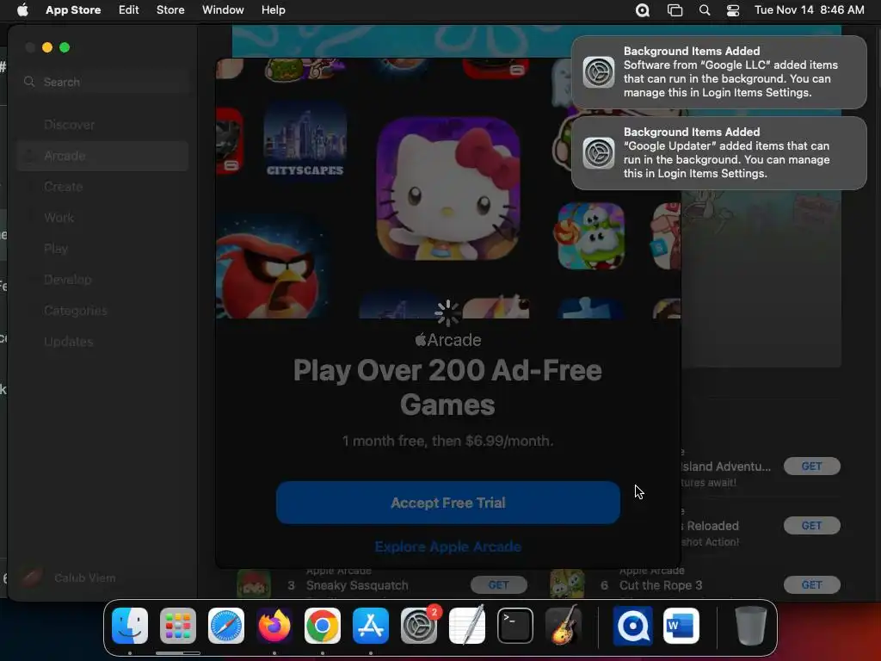The image size is (881, 661).
Task: Open the Help menu
Action: pos(273,10)
